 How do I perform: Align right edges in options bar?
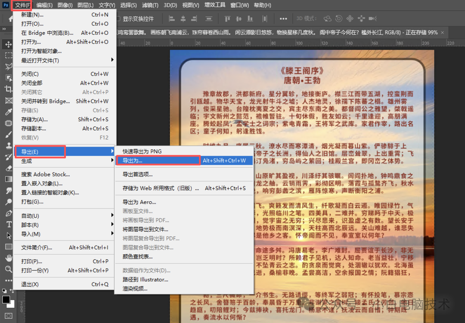pos(194,18)
